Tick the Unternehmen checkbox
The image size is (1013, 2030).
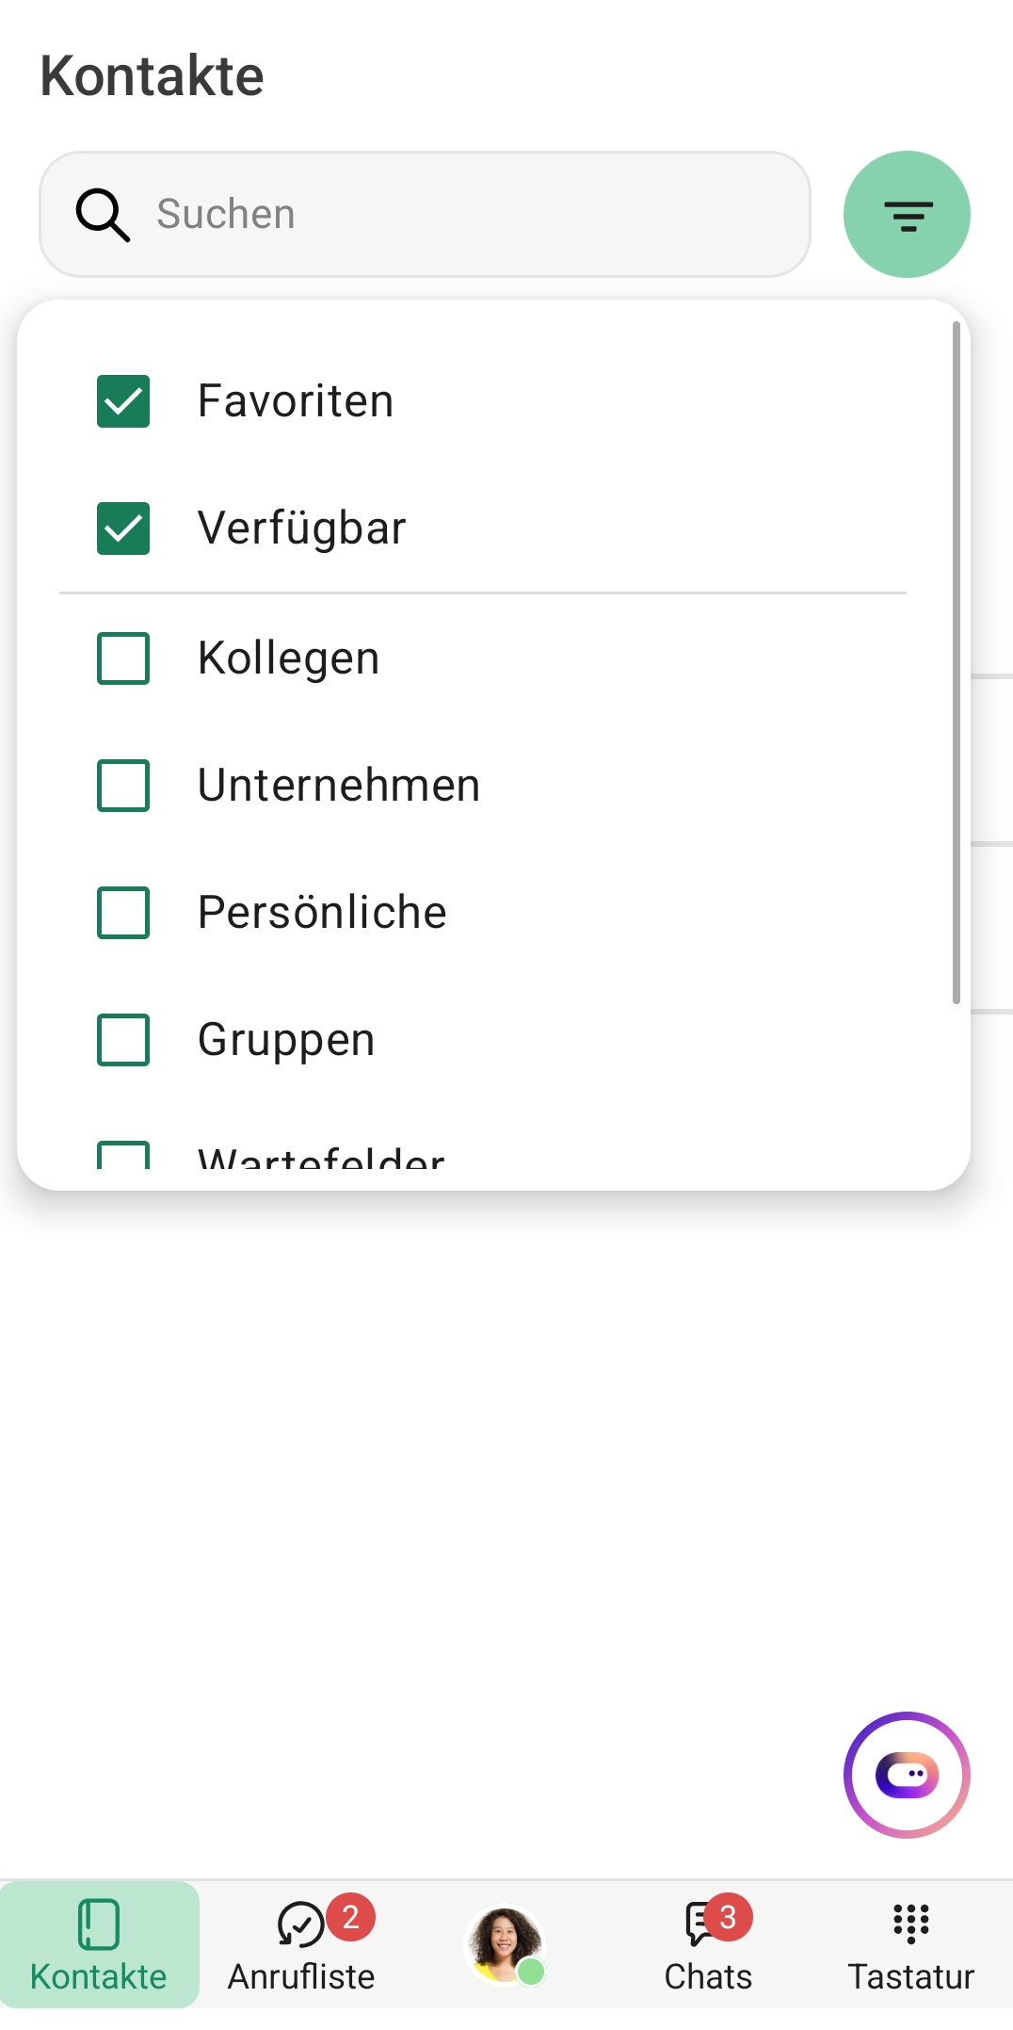click(123, 786)
